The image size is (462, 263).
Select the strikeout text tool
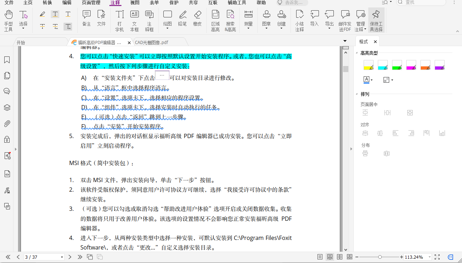(x=42, y=27)
